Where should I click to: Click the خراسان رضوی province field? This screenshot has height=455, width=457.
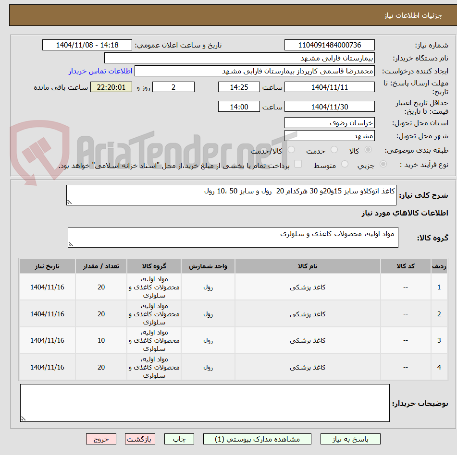coord(329,123)
